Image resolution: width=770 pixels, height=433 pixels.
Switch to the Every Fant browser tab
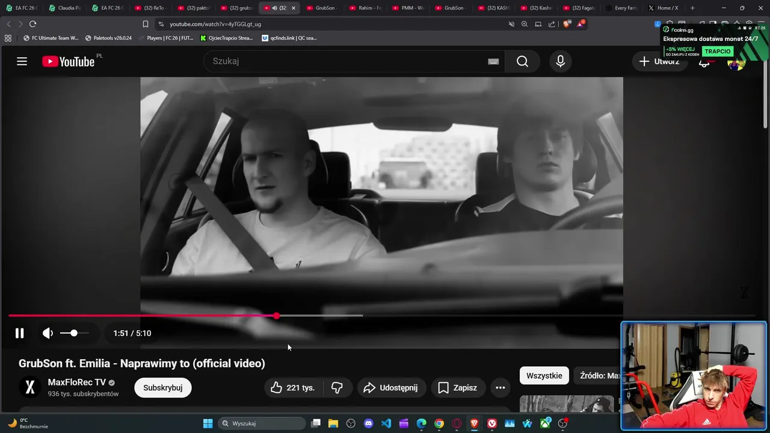[x=621, y=8]
